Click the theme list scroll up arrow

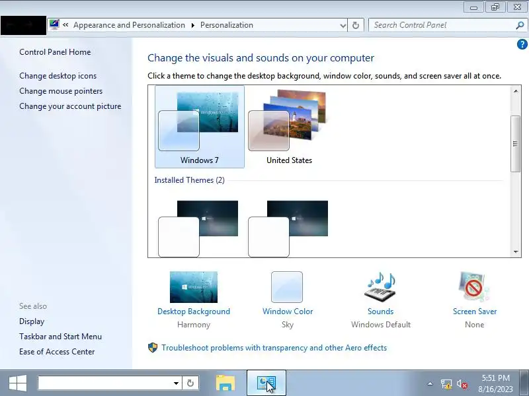516,91
